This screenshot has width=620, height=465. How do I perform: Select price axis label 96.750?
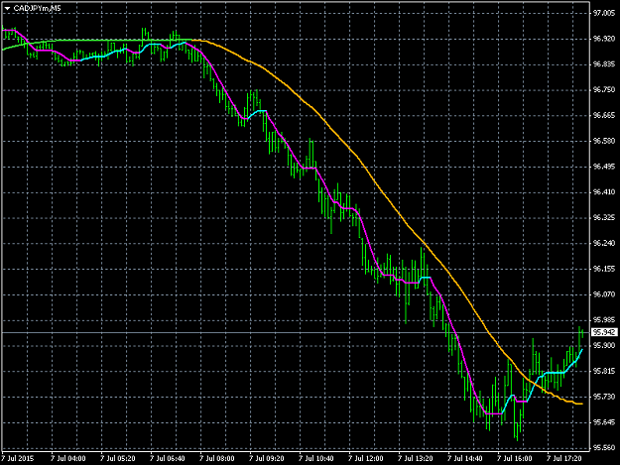tap(604, 90)
